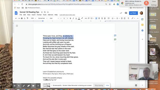160x90 pixels.
Task: Open the Help menu
Action: 56,15
